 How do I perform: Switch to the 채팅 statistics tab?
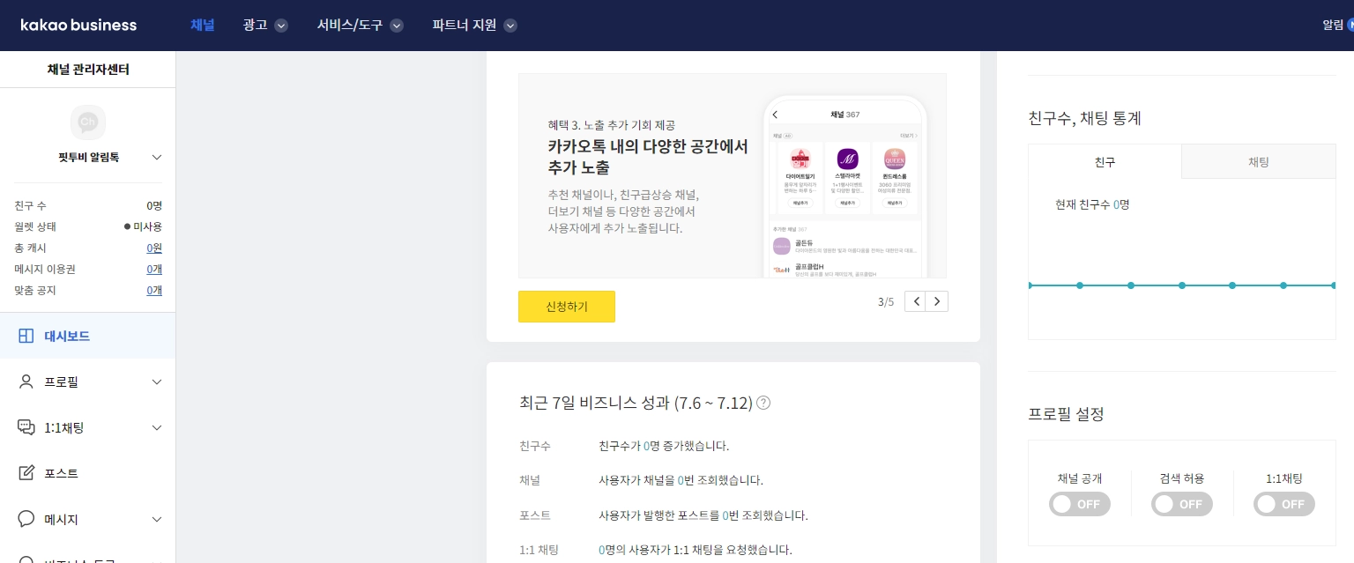click(x=1259, y=162)
